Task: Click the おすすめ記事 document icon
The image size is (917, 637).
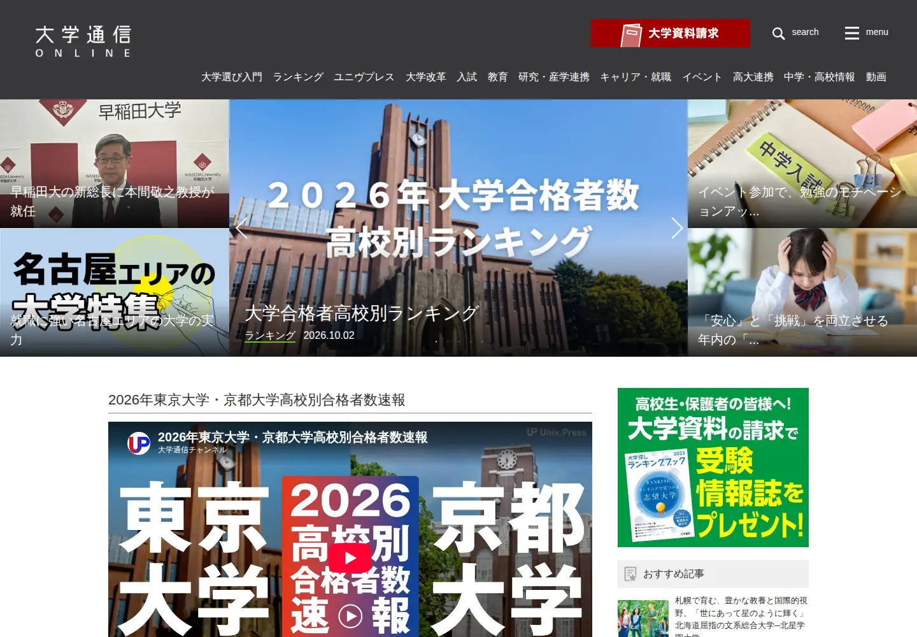Action: point(630,574)
